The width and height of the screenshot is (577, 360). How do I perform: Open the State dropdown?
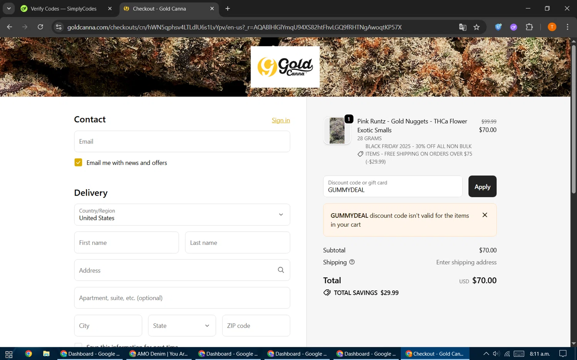[x=182, y=325]
